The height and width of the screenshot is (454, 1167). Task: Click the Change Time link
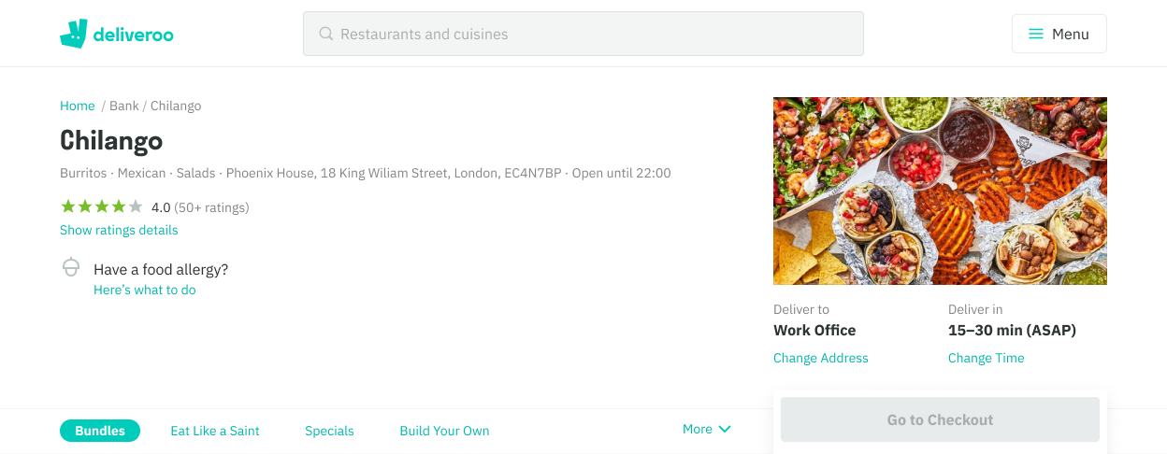987,358
